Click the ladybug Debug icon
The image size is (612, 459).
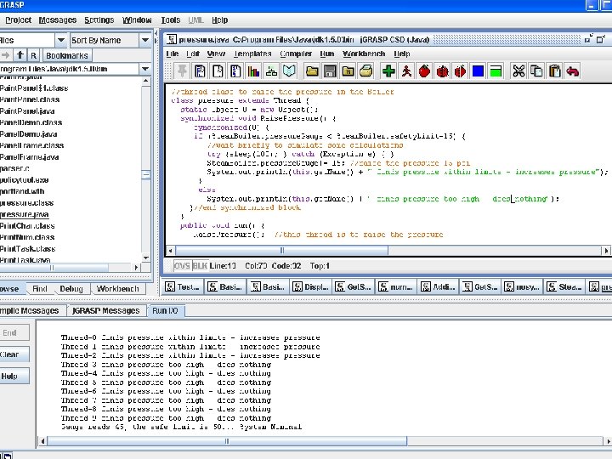pyautogui.click(x=441, y=71)
